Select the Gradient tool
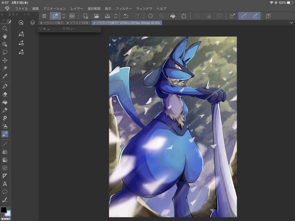The height and width of the screenshot is (221, 295). [5, 160]
